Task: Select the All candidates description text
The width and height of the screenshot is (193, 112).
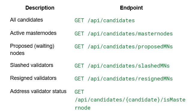Action: 26,20
